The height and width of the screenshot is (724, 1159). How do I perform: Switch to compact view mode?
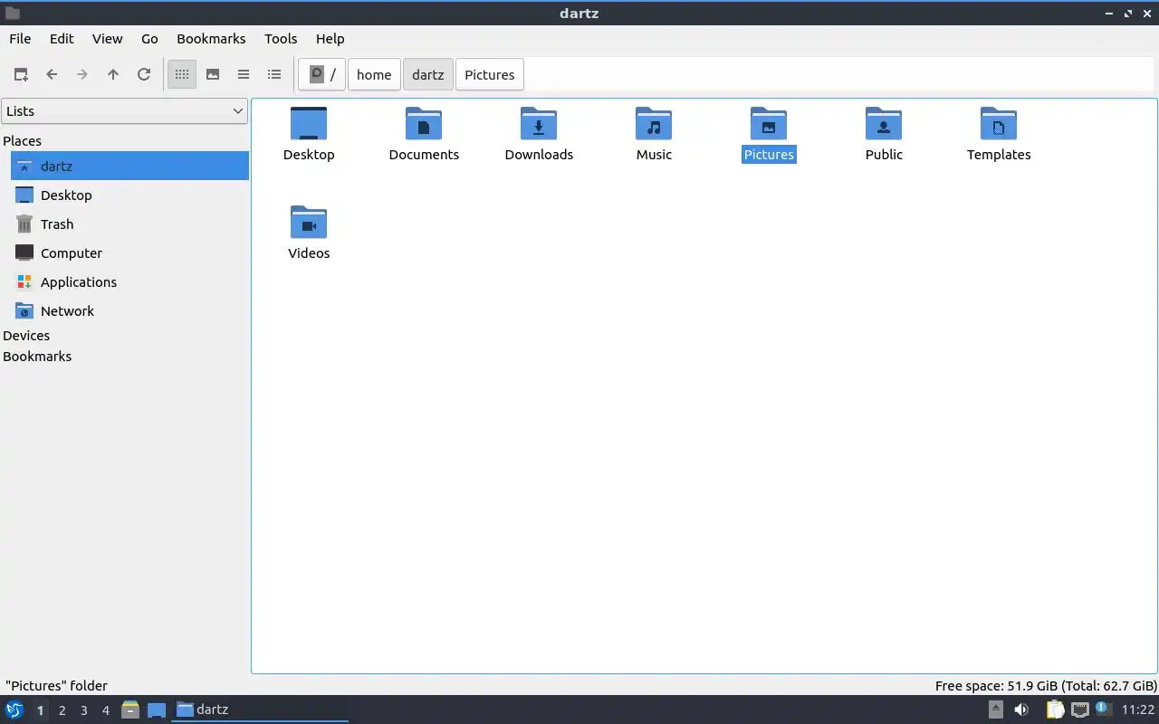coord(244,75)
